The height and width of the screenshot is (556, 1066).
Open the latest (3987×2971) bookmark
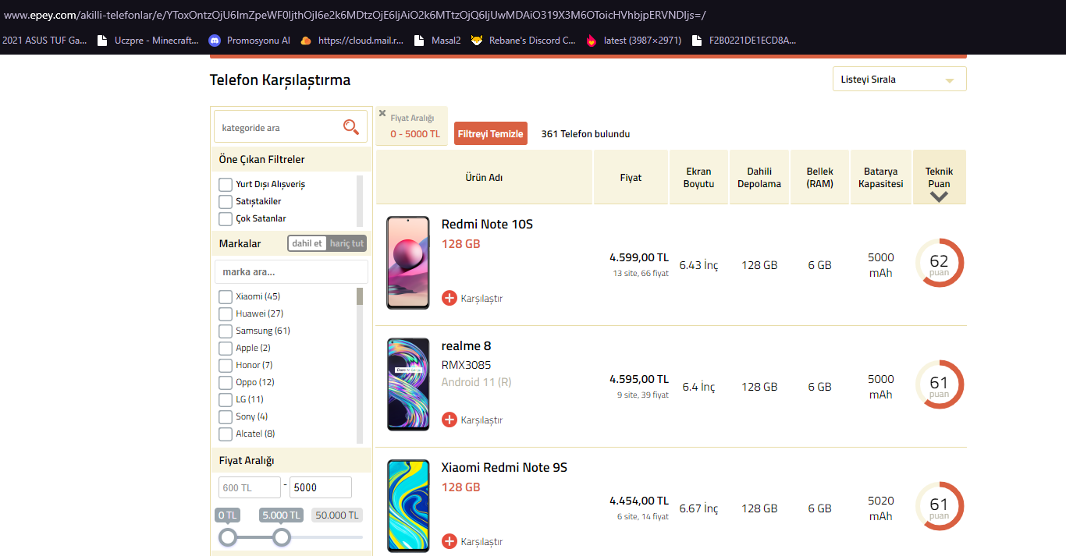click(633, 41)
